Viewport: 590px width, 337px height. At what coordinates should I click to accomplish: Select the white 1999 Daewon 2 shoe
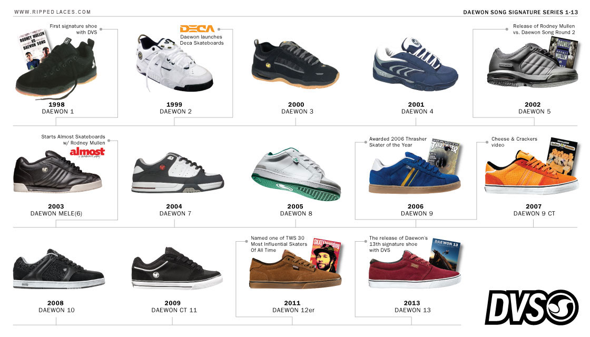[x=174, y=63]
